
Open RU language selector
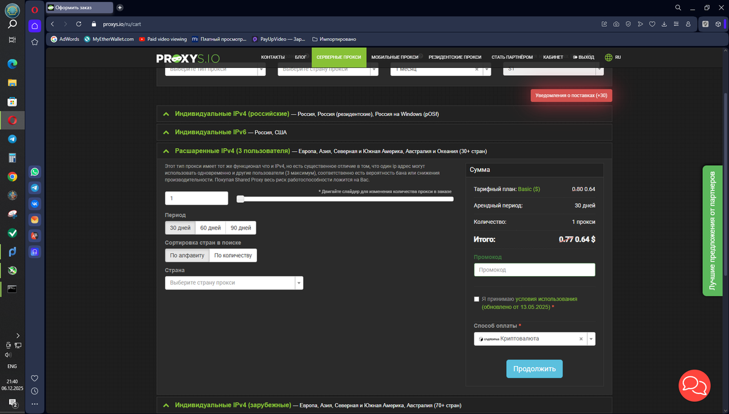612,57
